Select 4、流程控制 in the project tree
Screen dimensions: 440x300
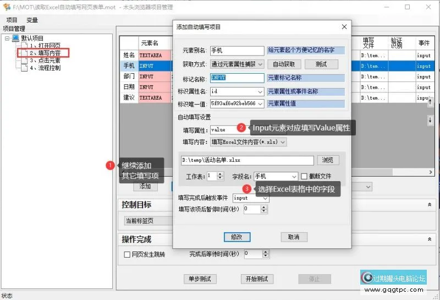[45, 68]
